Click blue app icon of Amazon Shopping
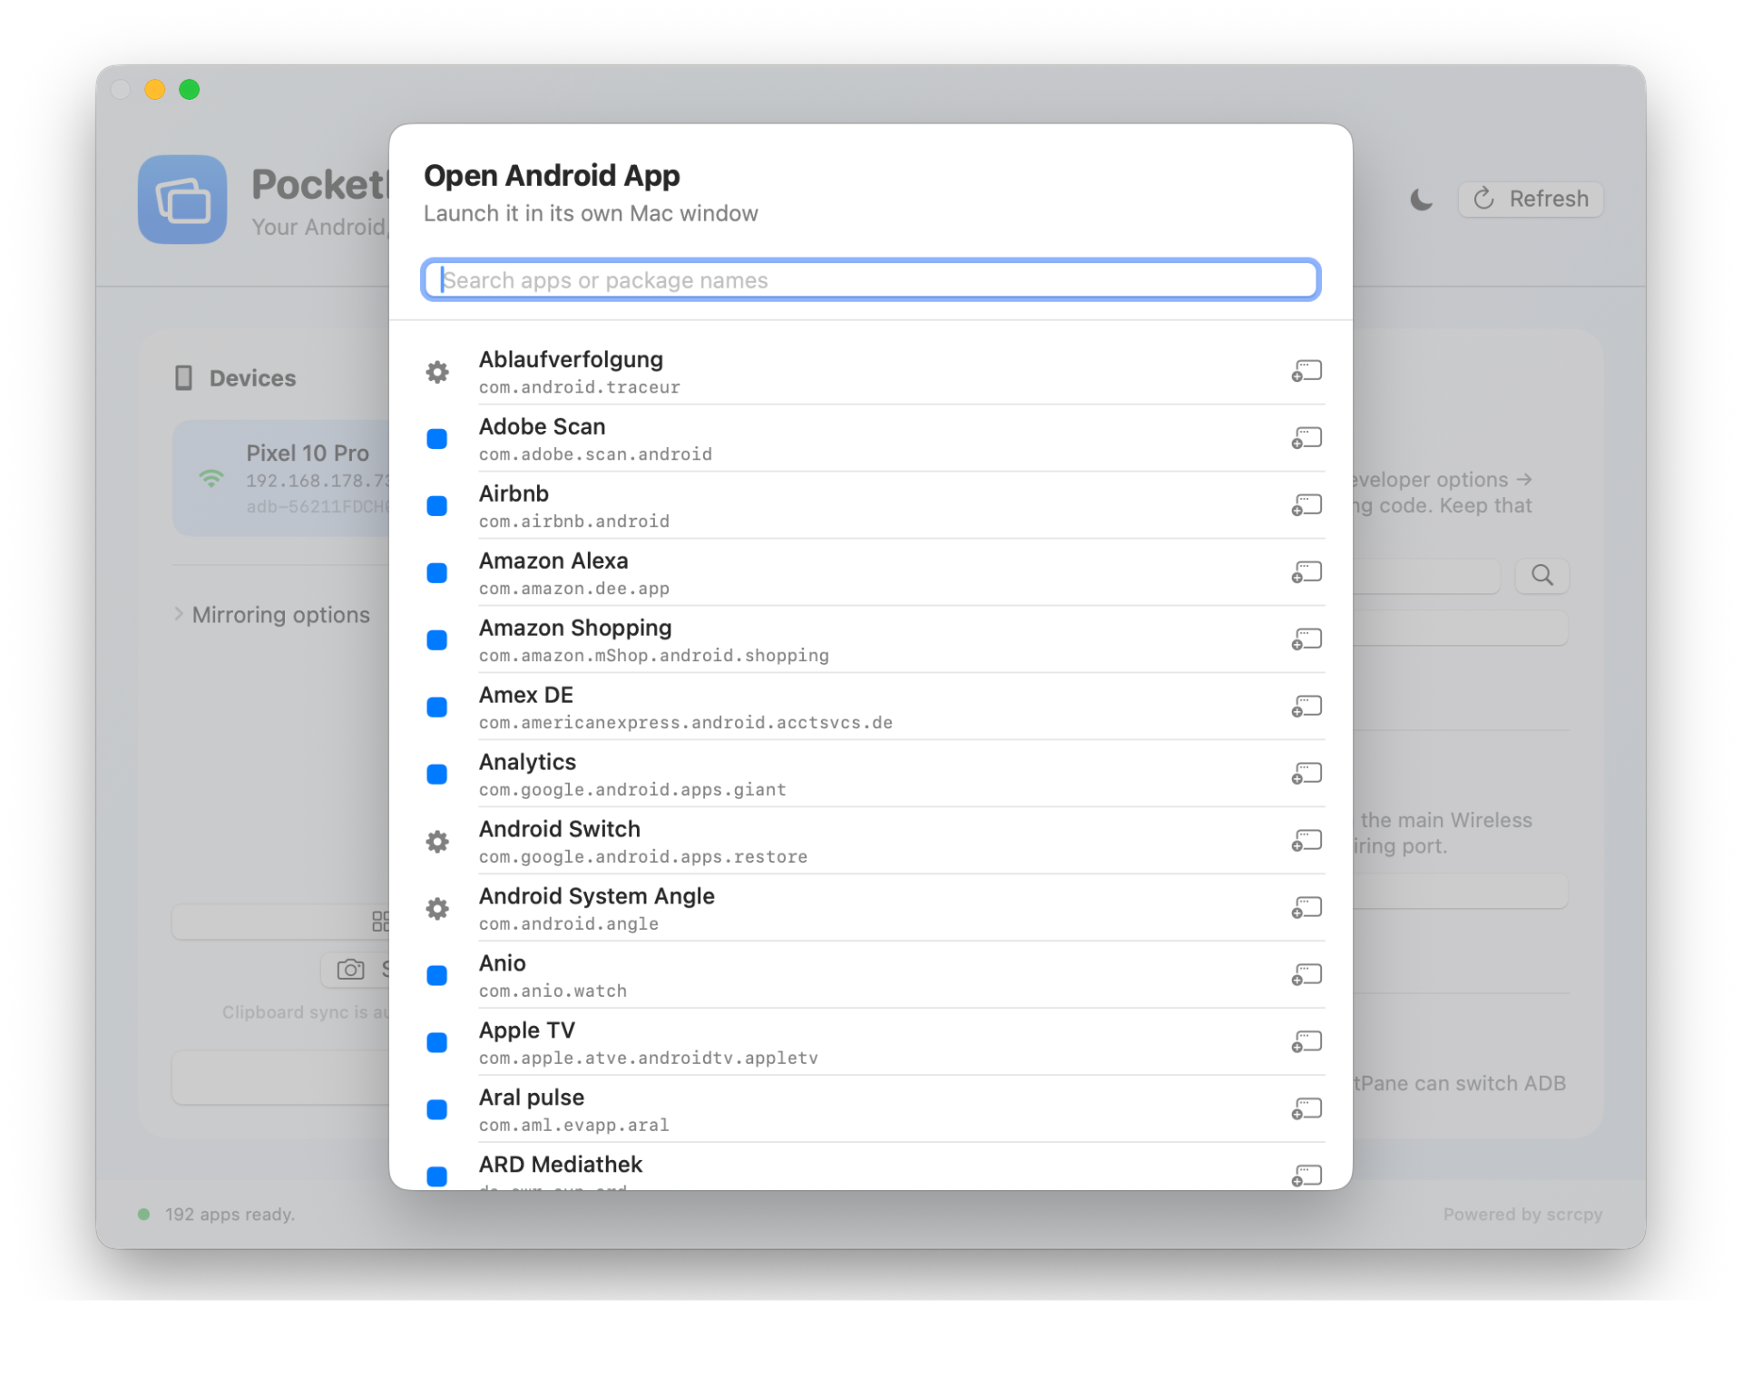This screenshot has height=1376, width=1742. coord(437,640)
